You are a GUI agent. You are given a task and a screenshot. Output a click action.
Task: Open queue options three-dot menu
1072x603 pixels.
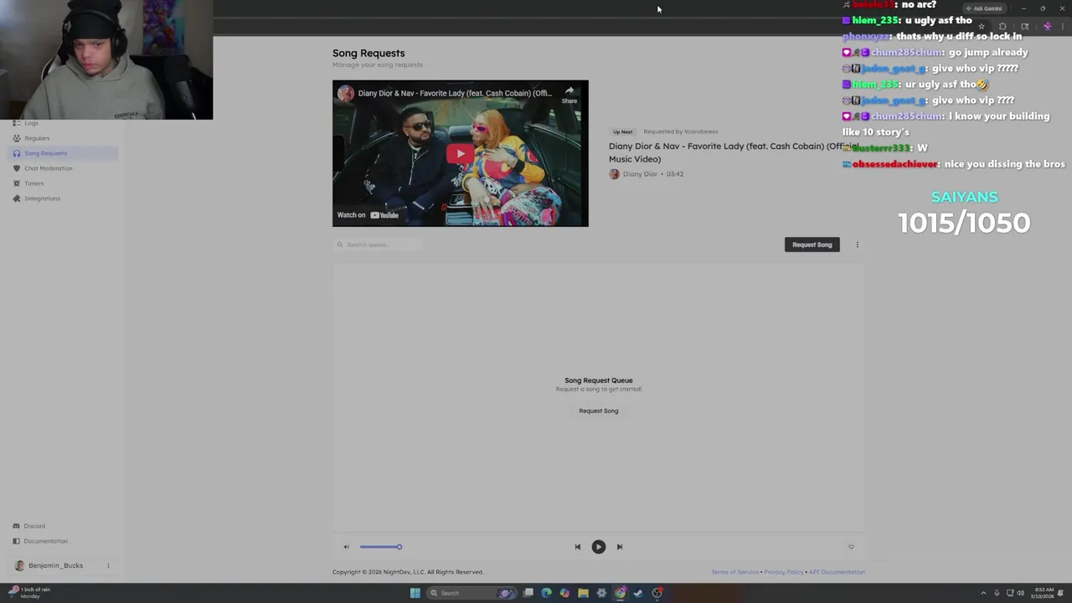857,245
